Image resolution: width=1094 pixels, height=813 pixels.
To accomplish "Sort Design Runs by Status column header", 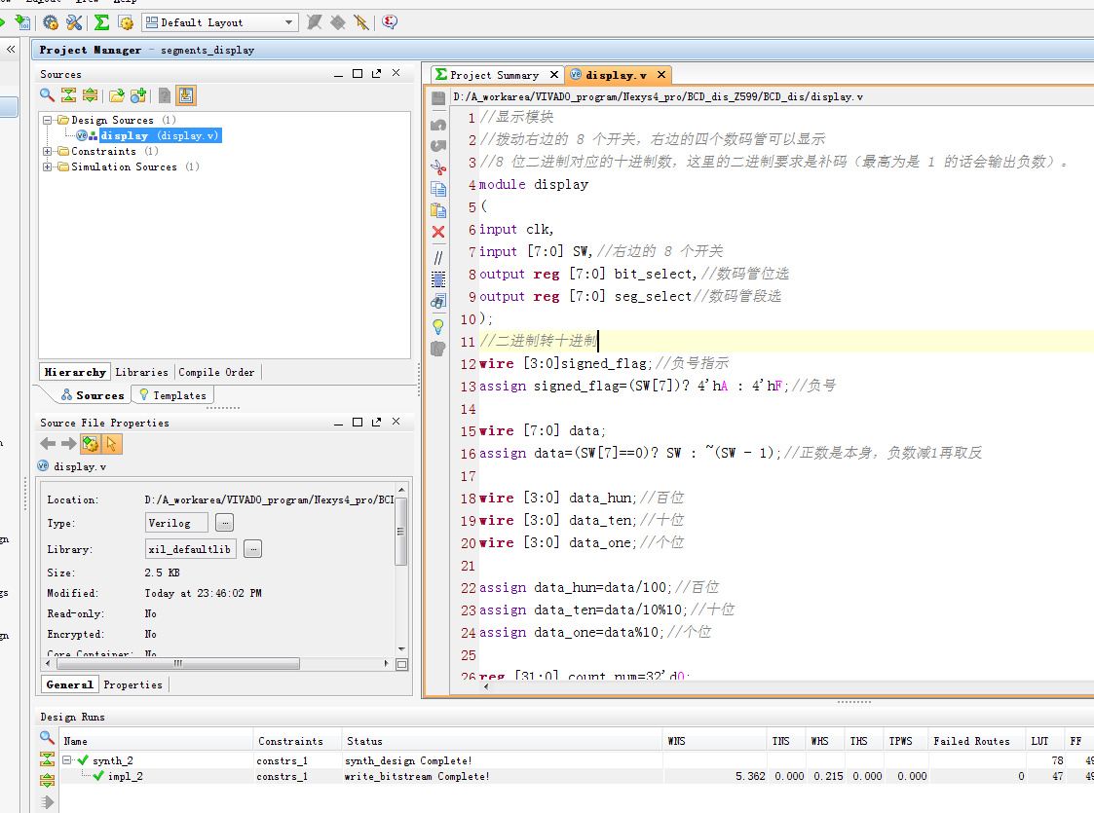I will point(503,741).
